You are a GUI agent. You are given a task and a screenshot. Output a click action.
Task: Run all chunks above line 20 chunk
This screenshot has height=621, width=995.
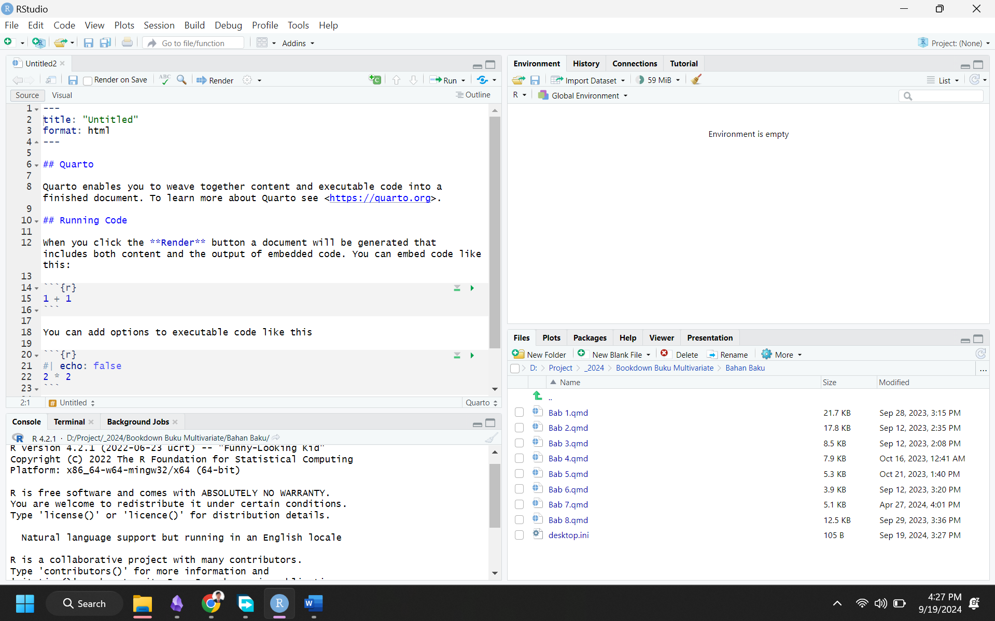coord(457,355)
